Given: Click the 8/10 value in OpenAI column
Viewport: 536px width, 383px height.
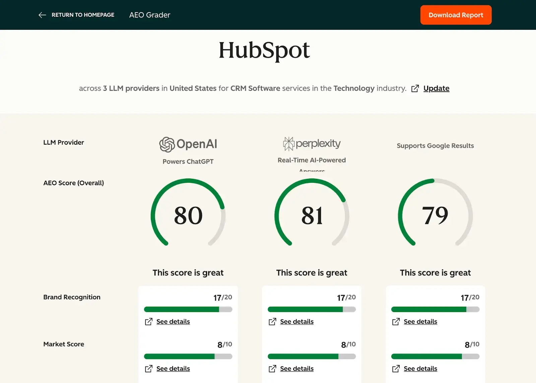Looking at the screenshot, I should [x=225, y=344].
